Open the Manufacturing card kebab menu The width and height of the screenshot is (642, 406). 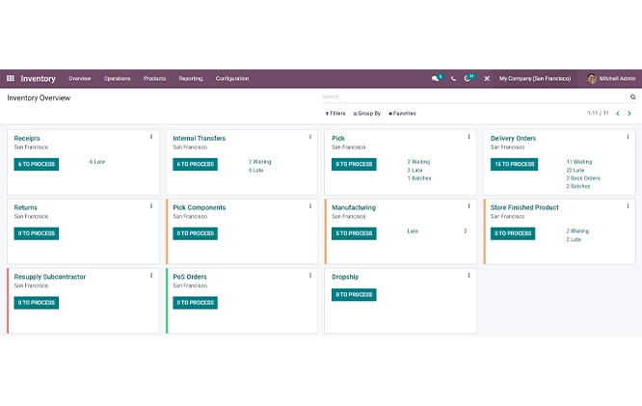pyautogui.click(x=468, y=206)
